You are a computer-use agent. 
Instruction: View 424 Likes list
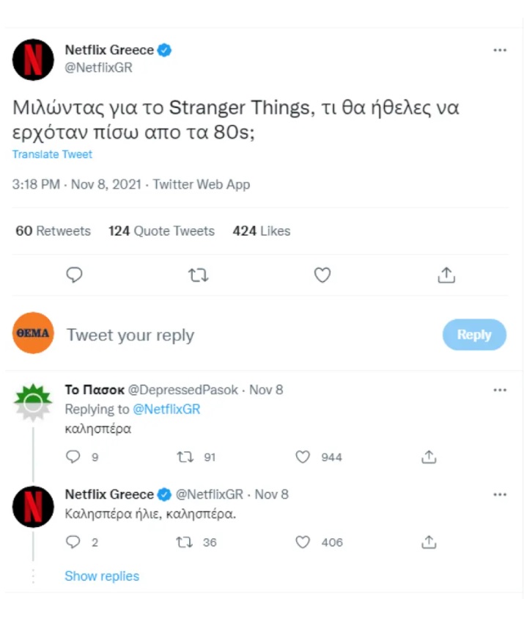[x=262, y=231]
